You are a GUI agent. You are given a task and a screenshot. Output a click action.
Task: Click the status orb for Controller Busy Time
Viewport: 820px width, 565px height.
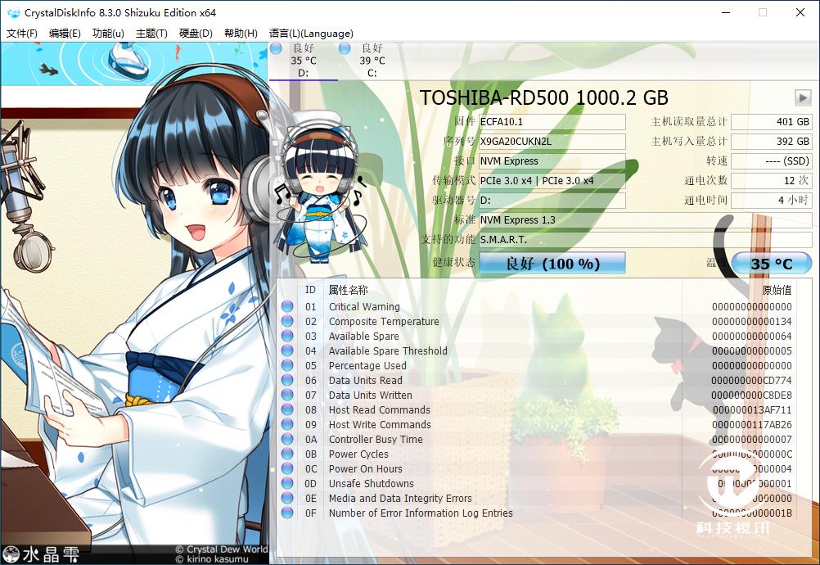tap(287, 439)
